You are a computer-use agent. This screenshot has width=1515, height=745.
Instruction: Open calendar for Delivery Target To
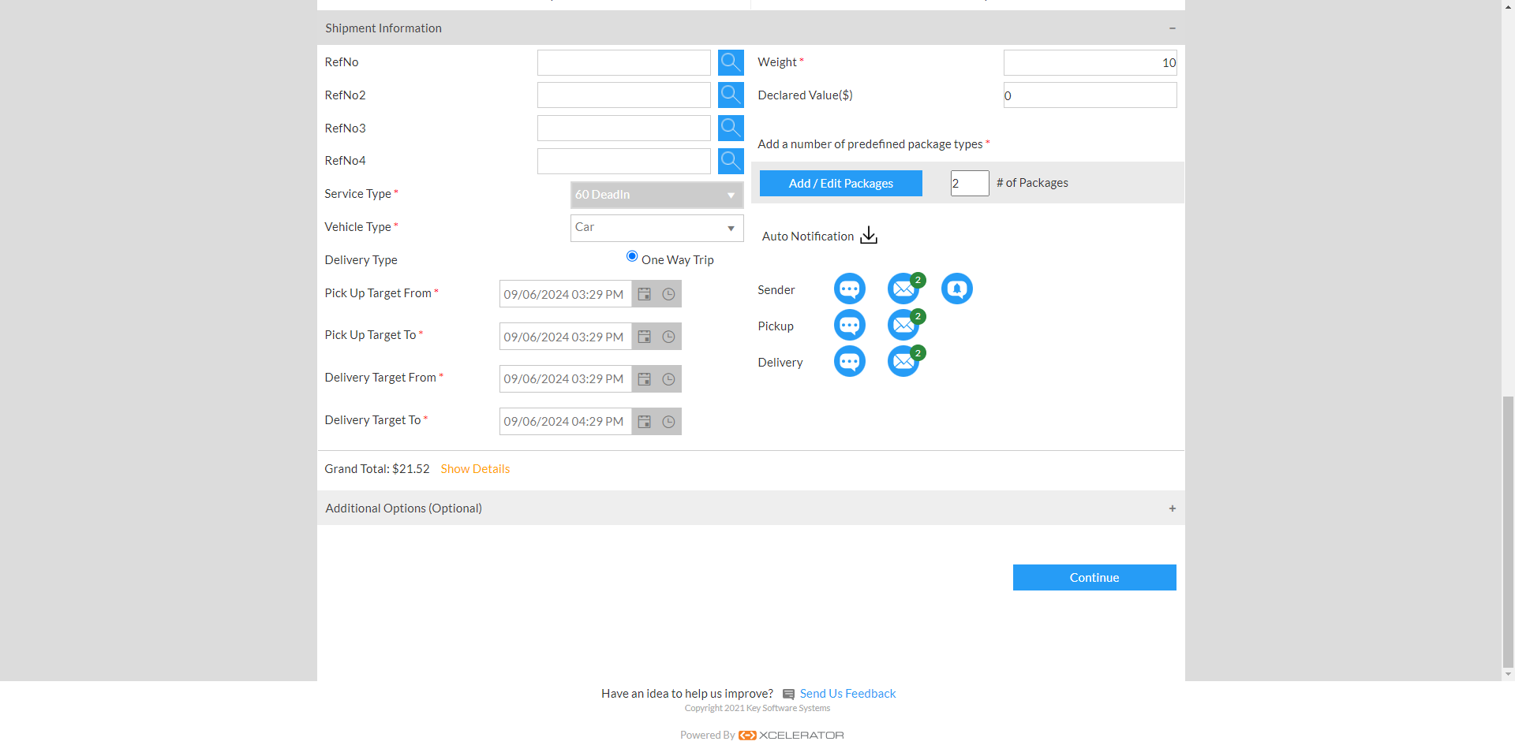(645, 422)
